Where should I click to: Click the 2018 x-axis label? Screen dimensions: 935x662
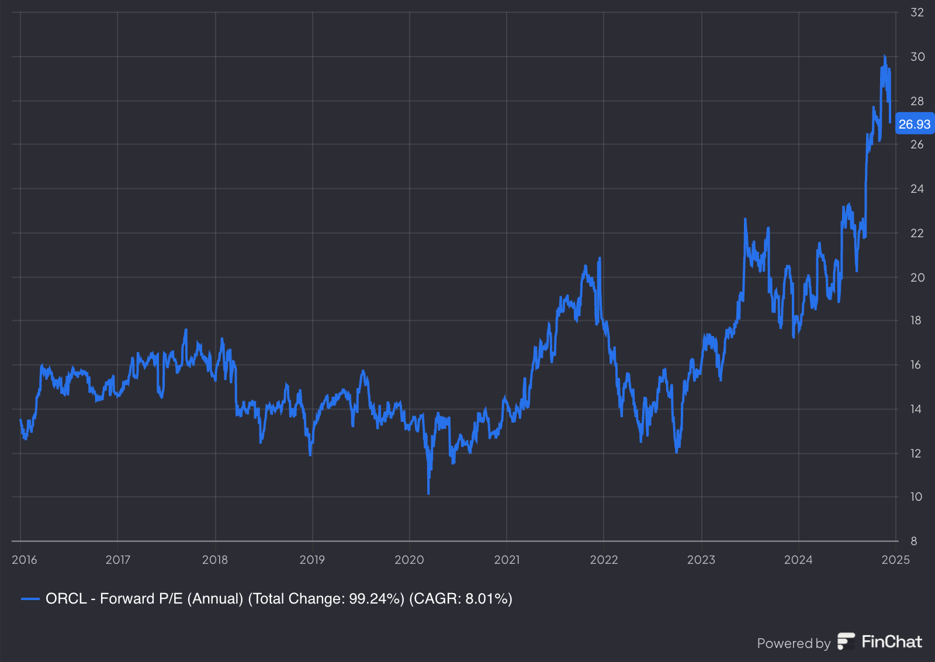(x=215, y=560)
